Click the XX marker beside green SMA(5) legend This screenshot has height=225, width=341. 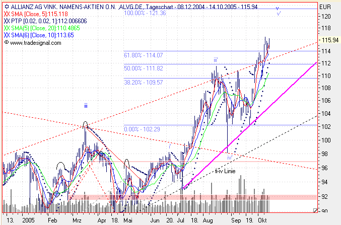tap(7, 28)
